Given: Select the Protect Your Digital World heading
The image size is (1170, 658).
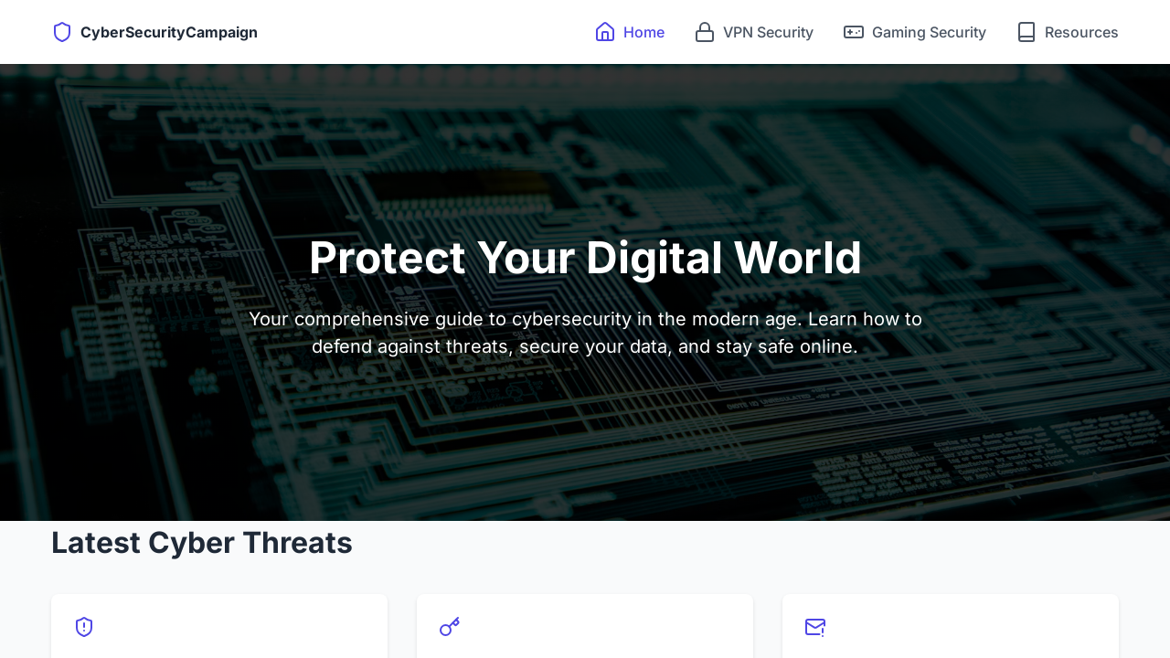Looking at the screenshot, I should tap(585, 258).
